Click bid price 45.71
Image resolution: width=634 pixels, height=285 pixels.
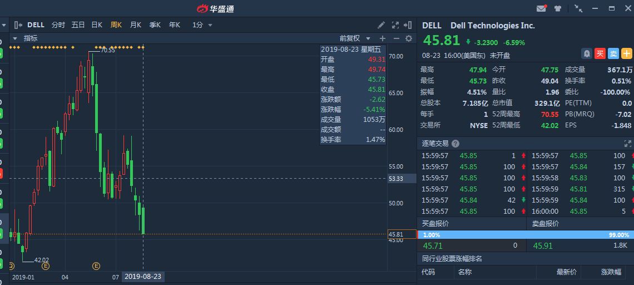pyautogui.click(x=433, y=245)
